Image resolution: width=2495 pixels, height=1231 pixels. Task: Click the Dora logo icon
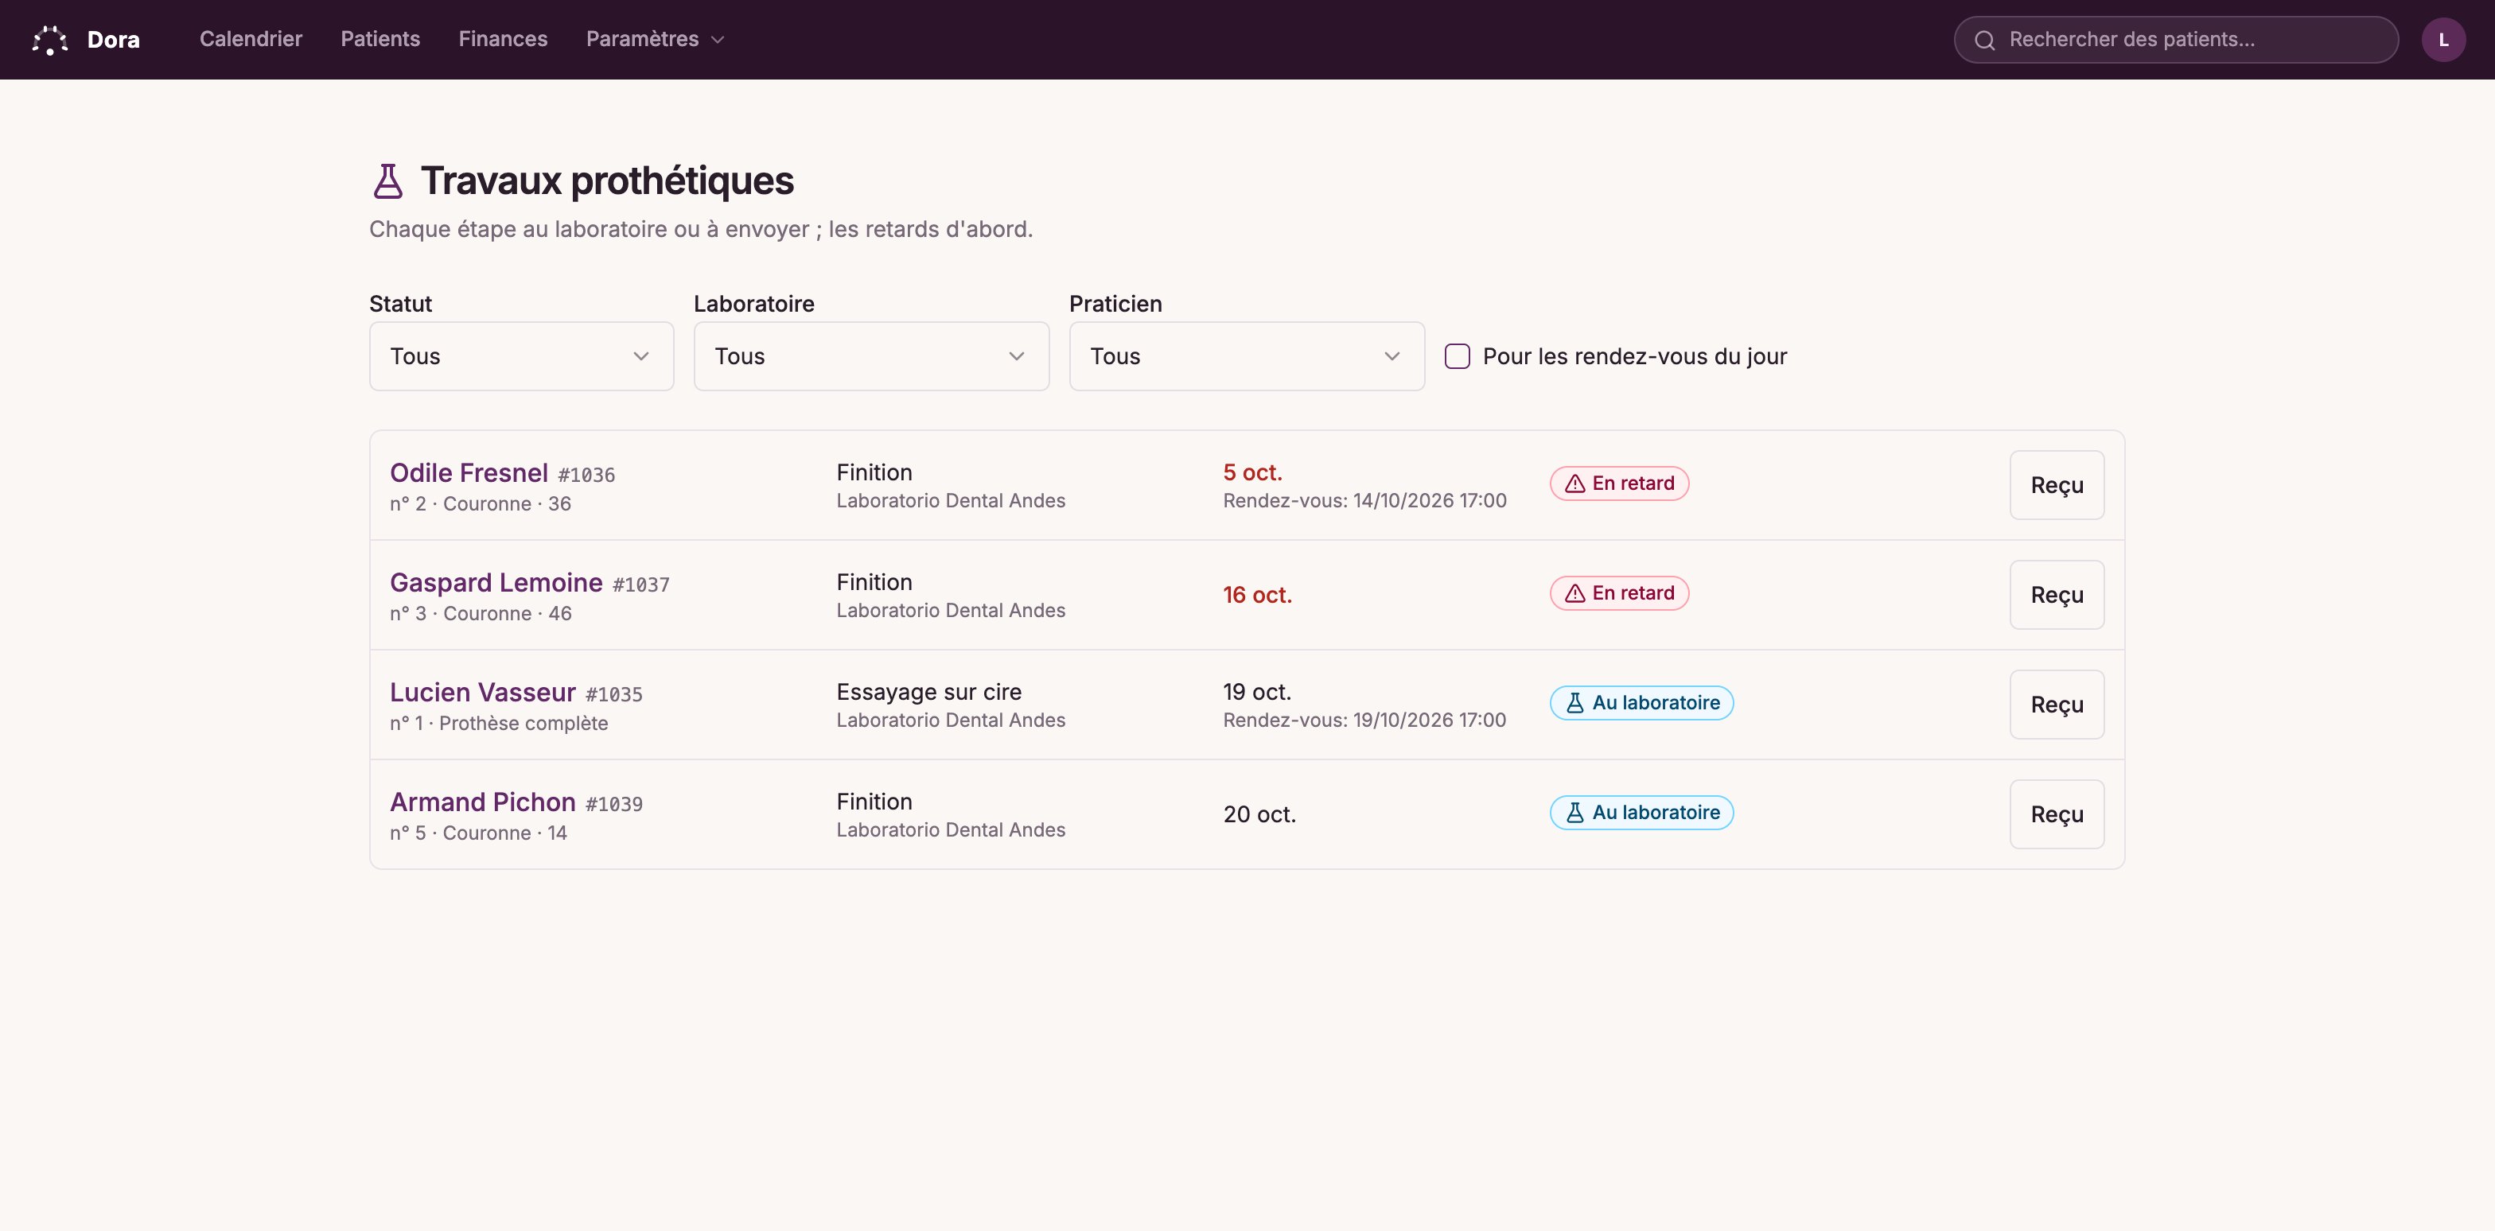tap(49, 40)
